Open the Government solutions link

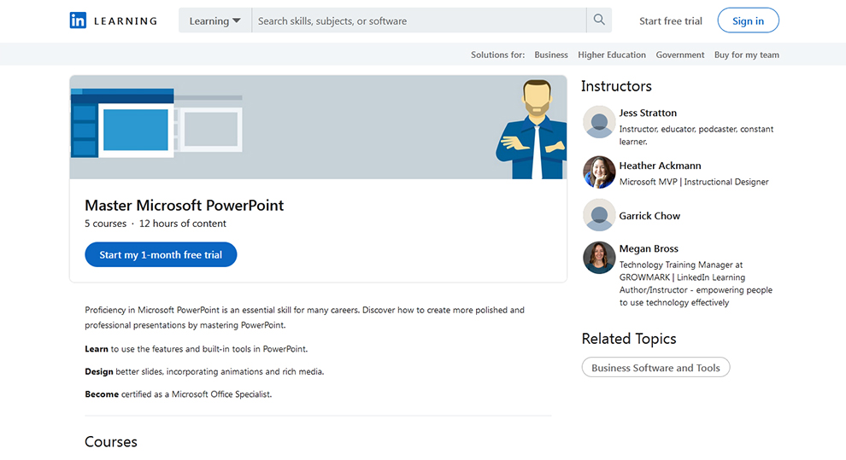[680, 55]
